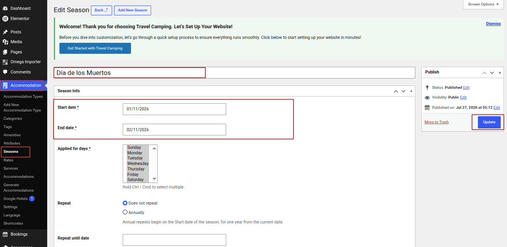Open the Elementor sidebar icon

(x=5, y=18)
